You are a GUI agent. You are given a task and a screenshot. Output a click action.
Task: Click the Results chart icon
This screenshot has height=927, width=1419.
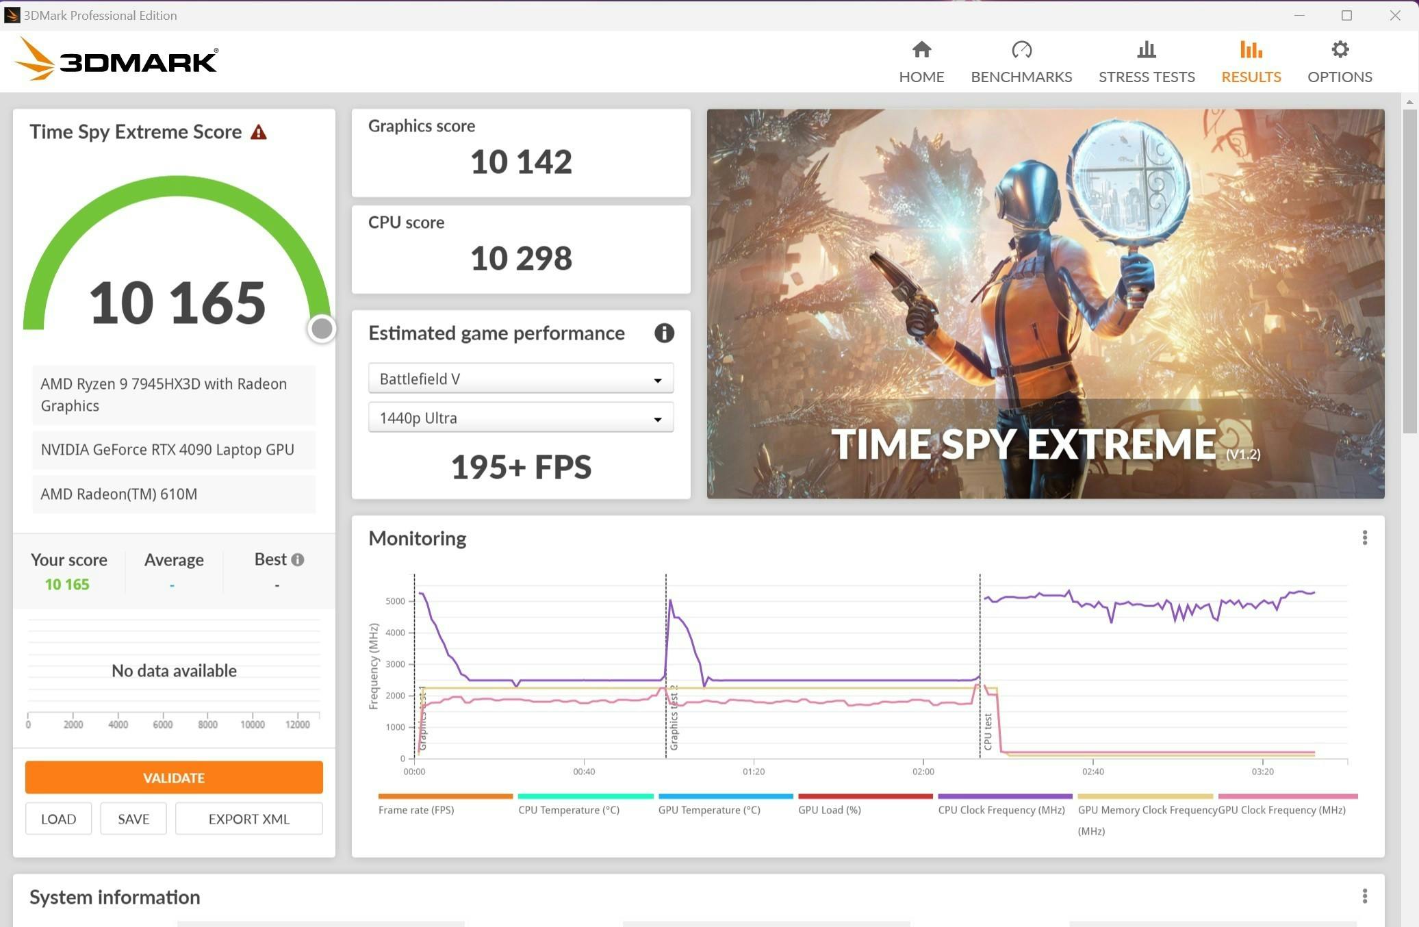point(1251,49)
